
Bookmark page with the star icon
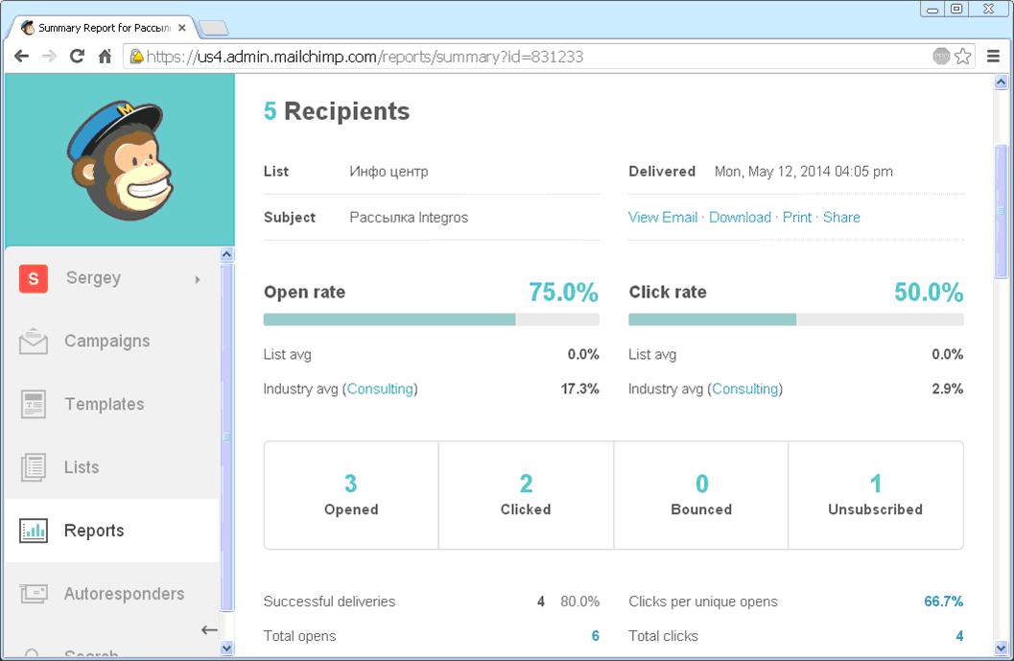[963, 57]
